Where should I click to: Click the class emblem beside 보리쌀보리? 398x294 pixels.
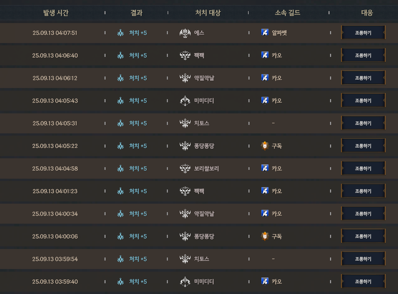point(185,169)
